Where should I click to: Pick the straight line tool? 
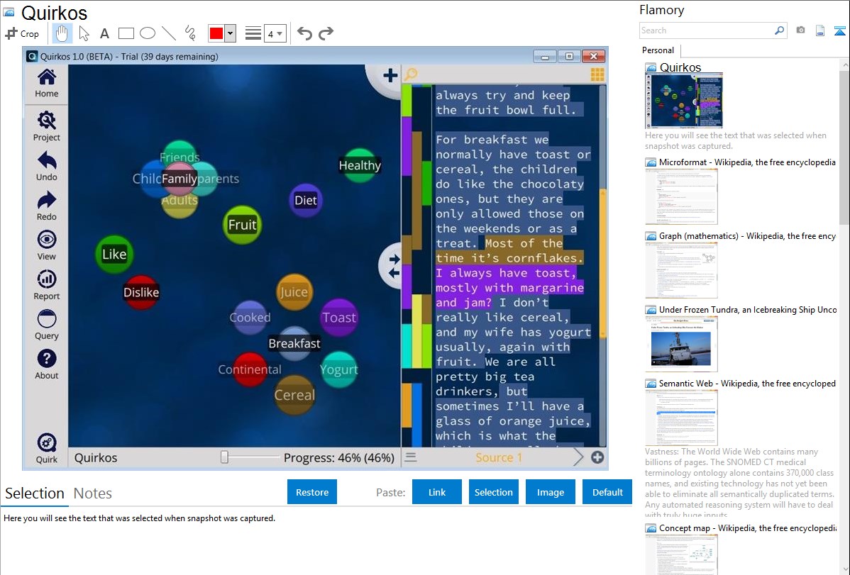point(169,33)
